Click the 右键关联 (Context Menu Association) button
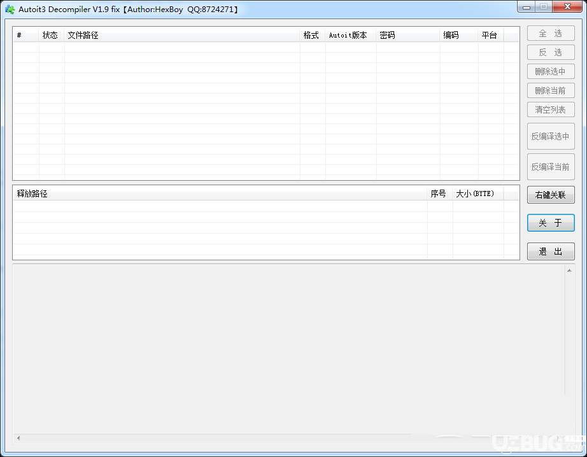This screenshot has width=587, height=457. [551, 195]
